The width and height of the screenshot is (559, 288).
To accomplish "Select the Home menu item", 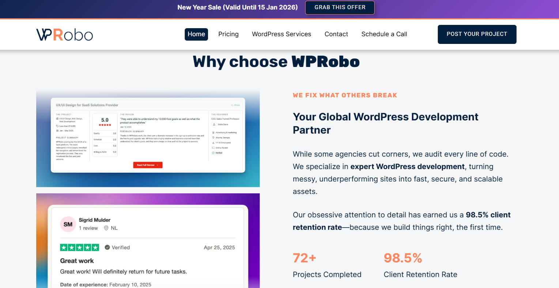I will (196, 34).
